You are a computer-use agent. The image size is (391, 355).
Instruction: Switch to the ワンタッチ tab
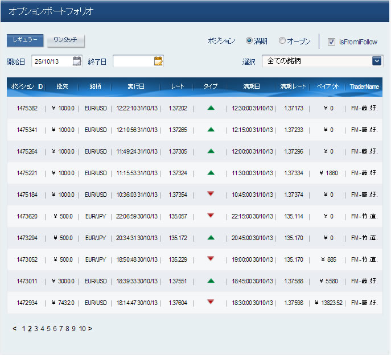pos(66,40)
